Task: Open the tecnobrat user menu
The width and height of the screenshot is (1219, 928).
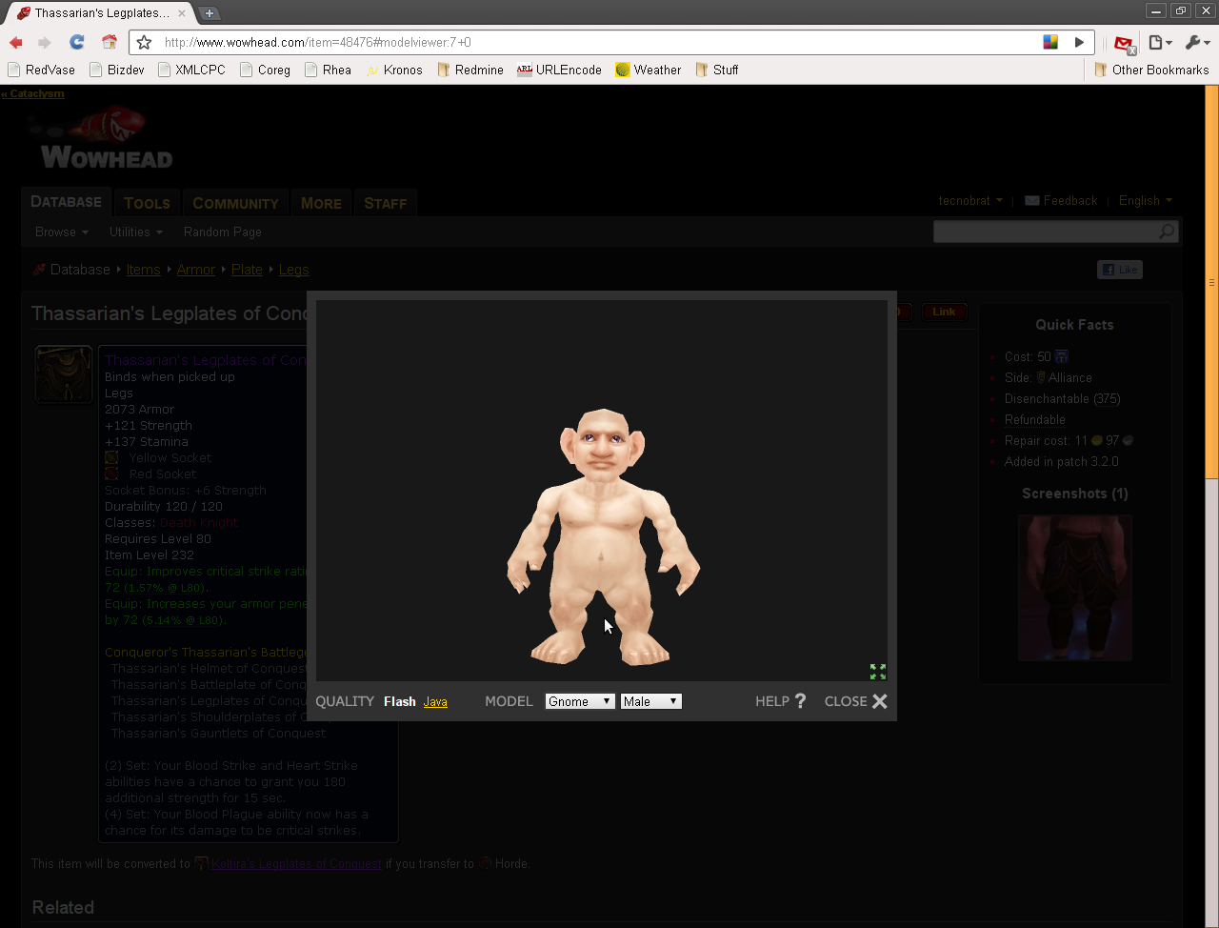Action: coord(970,200)
